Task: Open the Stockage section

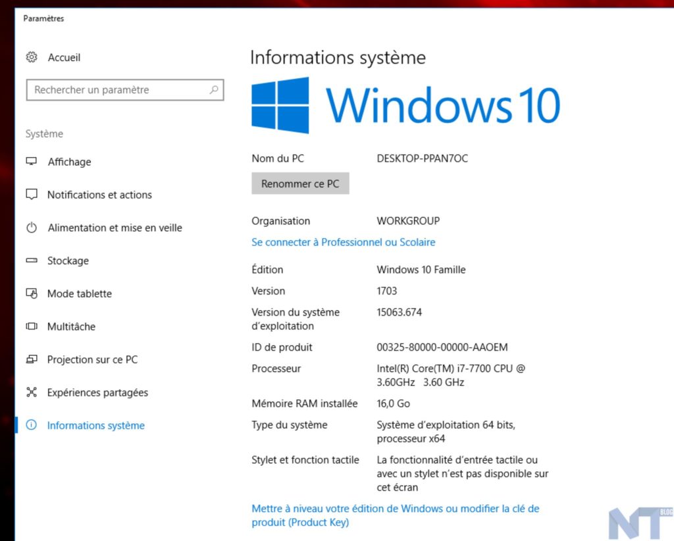Action: click(x=68, y=260)
